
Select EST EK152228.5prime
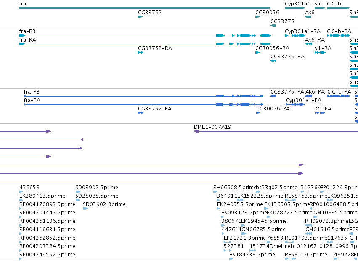coord(240,200)
